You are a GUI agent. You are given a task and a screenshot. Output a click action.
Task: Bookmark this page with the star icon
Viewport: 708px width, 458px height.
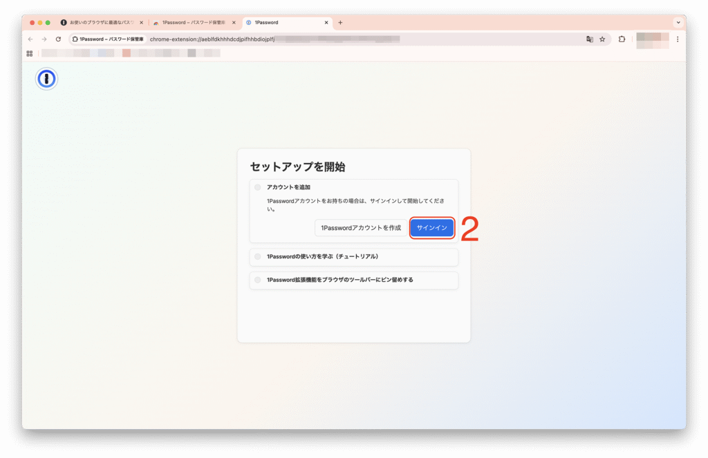602,39
